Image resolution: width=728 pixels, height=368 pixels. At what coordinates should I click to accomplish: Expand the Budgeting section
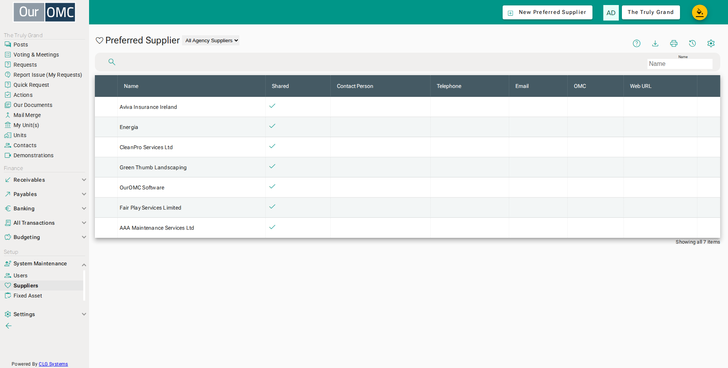84,237
